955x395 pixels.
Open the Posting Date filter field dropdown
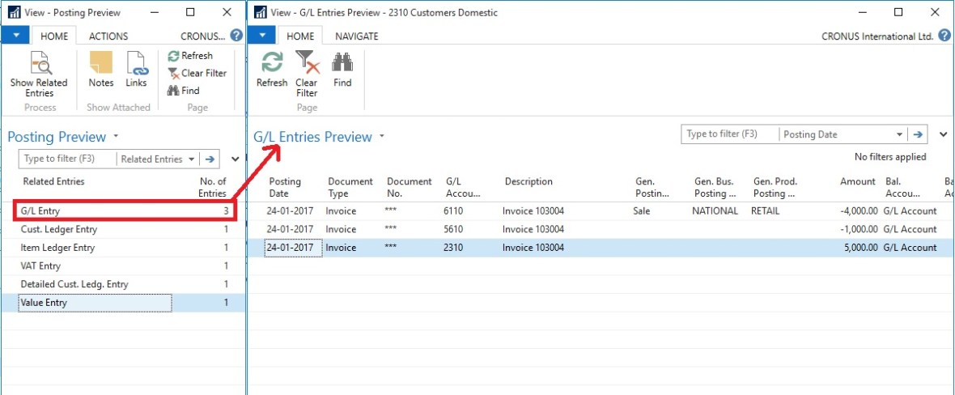[900, 134]
